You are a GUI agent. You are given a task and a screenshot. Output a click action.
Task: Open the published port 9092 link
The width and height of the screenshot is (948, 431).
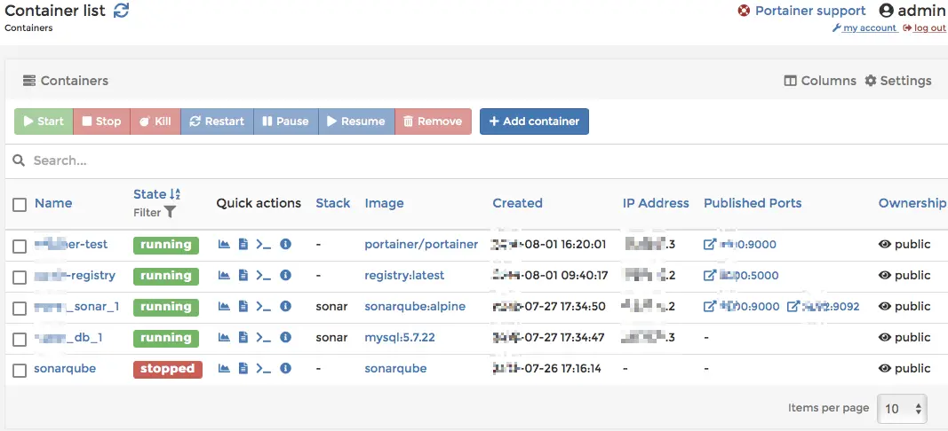point(823,307)
